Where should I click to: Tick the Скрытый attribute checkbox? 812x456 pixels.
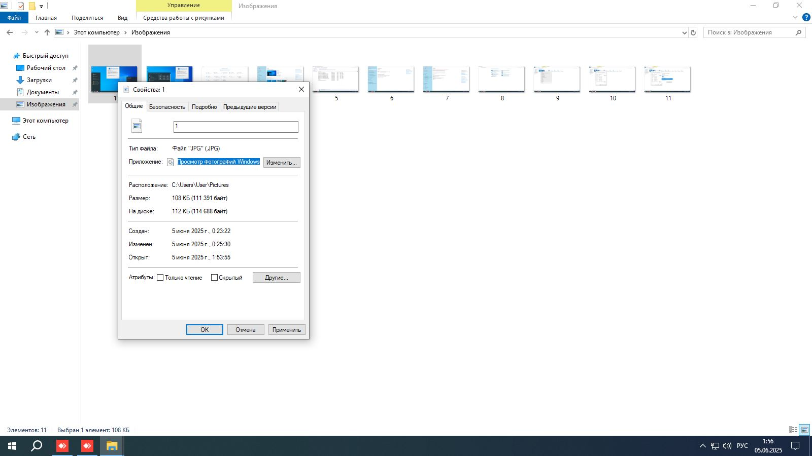pos(214,278)
